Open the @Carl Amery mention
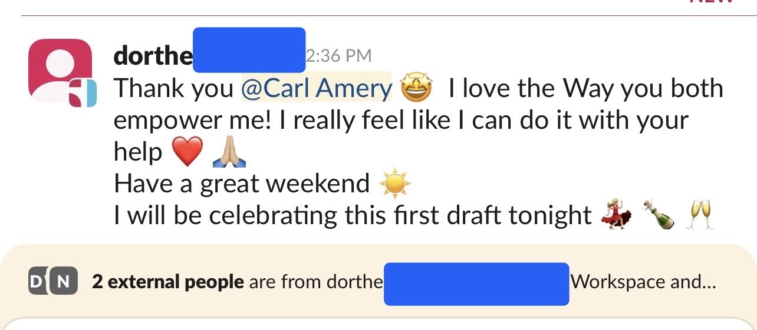Screen dimensions: 757x330 coord(316,88)
